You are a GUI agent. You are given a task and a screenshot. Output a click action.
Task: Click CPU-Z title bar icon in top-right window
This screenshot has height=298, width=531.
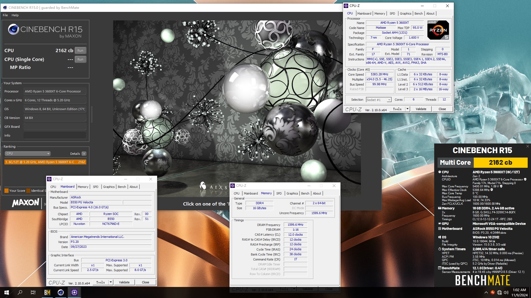pos(346,6)
